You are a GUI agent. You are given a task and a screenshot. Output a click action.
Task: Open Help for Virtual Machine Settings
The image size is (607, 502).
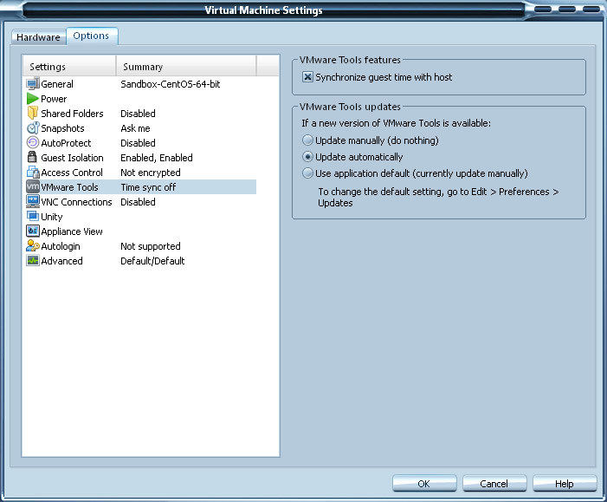(x=565, y=484)
